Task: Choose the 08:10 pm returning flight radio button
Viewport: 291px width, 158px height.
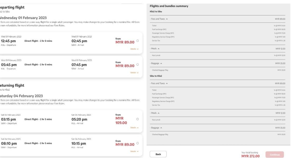Action: click(x=137, y=143)
